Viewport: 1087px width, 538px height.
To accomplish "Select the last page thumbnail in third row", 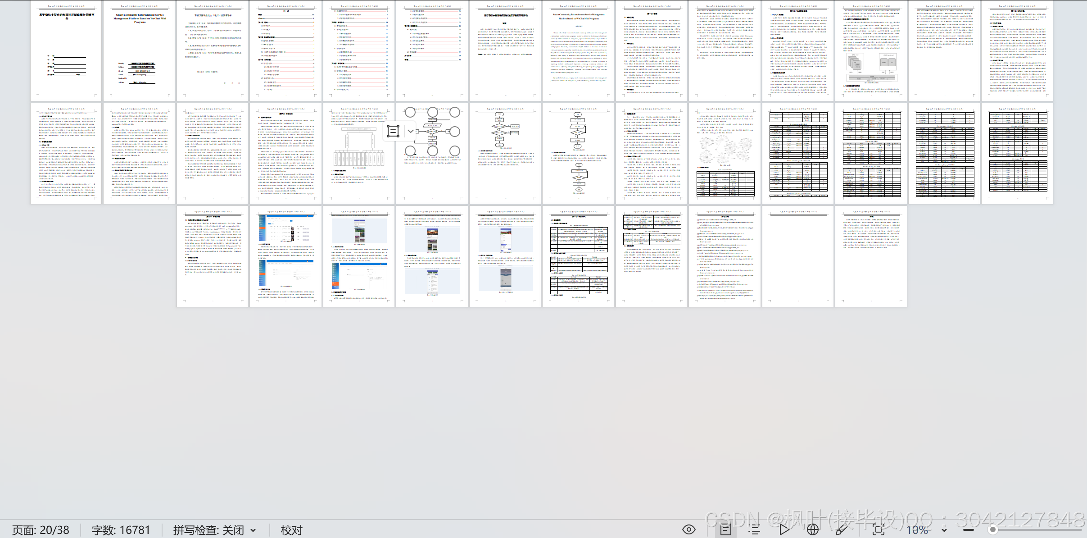I will pyautogui.click(x=871, y=256).
